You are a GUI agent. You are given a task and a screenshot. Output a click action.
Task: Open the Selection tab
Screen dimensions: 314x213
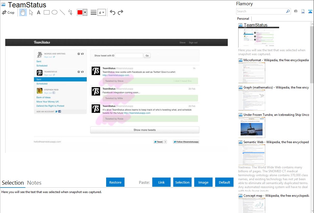pos(13,183)
